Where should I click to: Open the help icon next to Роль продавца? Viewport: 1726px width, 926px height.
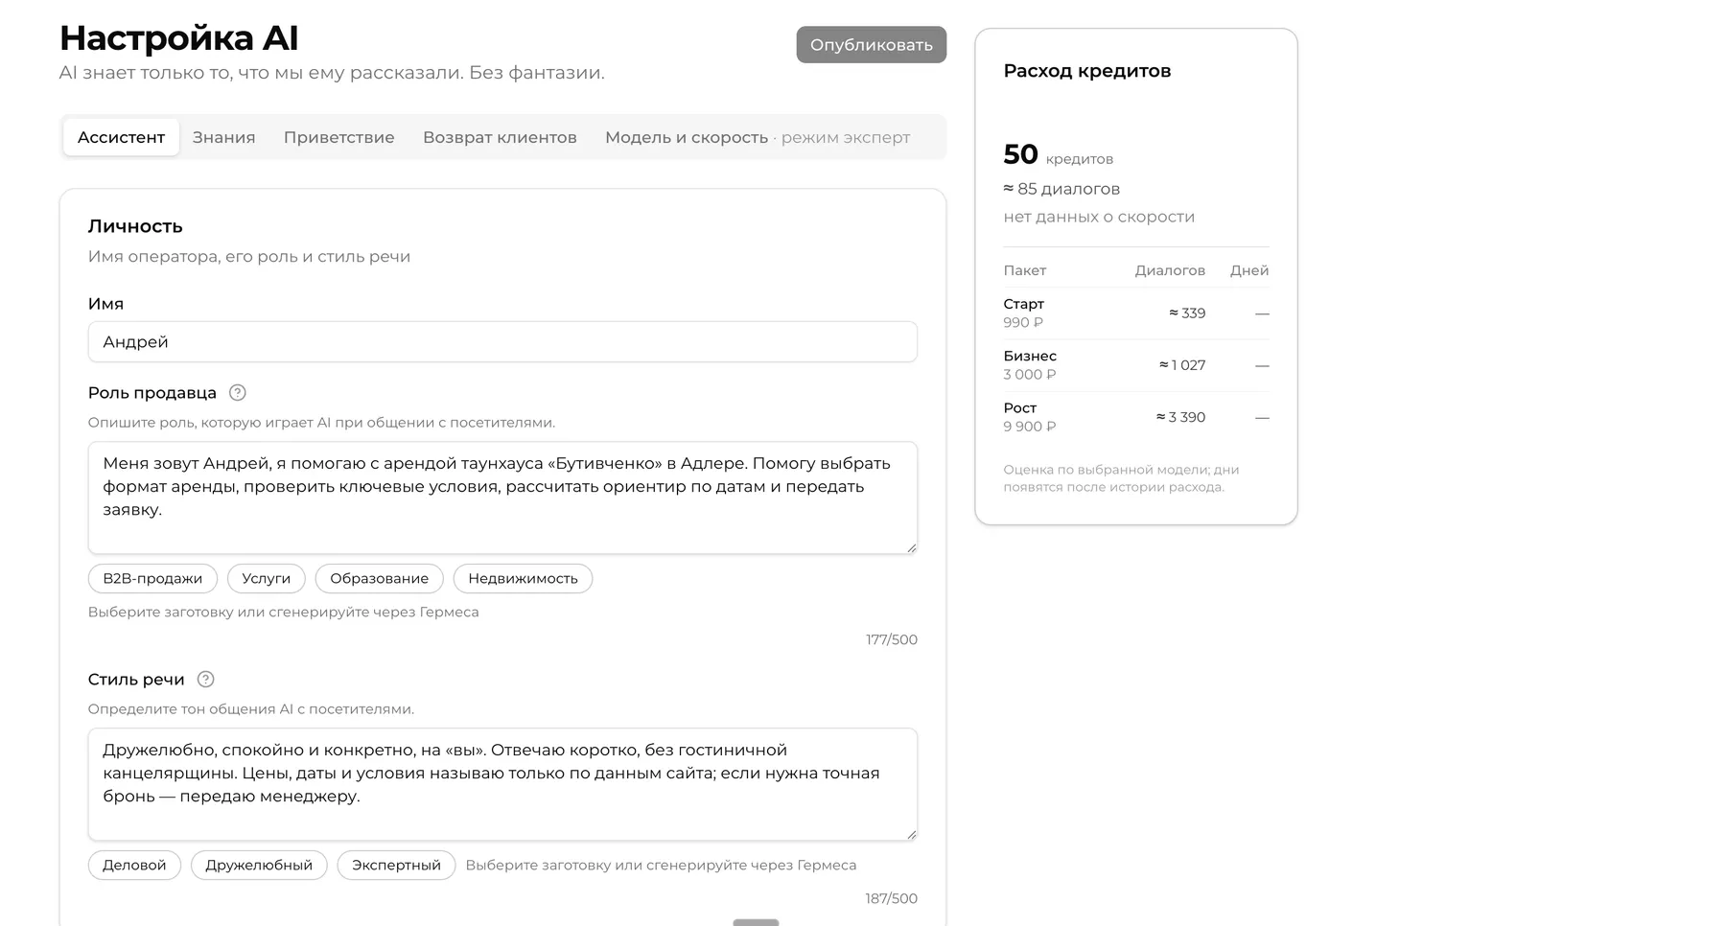click(x=238, y=393)
